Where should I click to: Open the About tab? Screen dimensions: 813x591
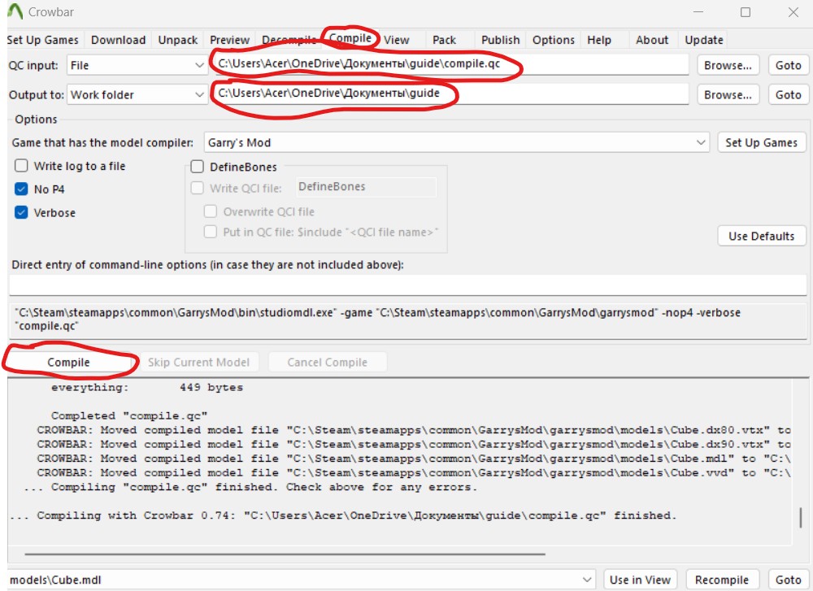point(652,40)
